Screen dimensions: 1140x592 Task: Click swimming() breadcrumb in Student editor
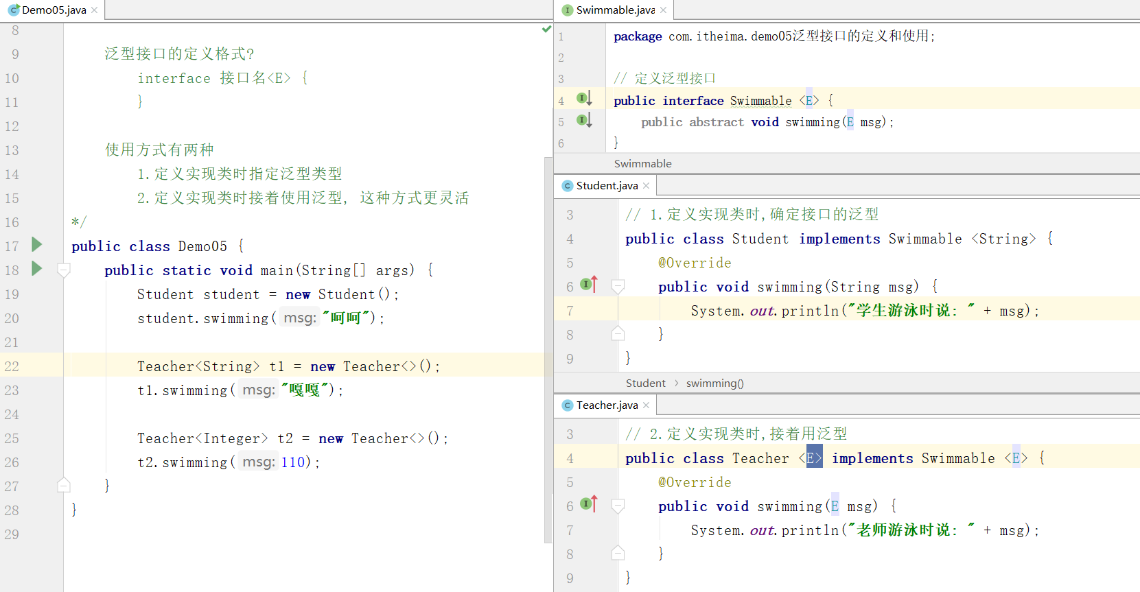(x=715, y=383)
